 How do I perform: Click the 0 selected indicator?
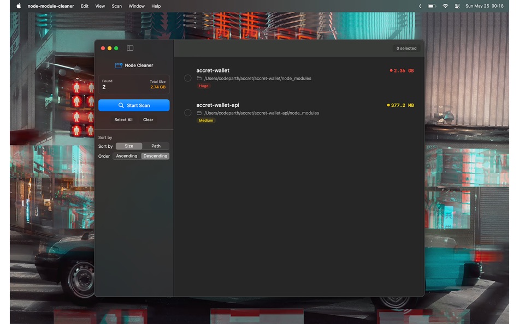pos(406,48)
